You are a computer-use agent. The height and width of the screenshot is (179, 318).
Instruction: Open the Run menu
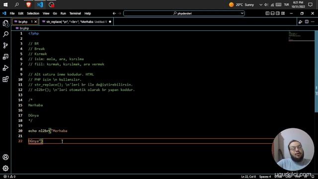click(x=63, y=13)
